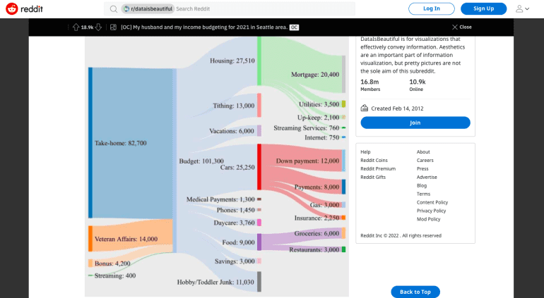Click the search magnifier icon
544x298 pixels.
[113, 9]
